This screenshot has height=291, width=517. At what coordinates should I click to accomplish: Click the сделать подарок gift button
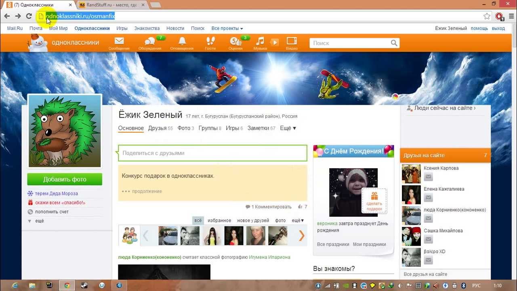point(374,200)
